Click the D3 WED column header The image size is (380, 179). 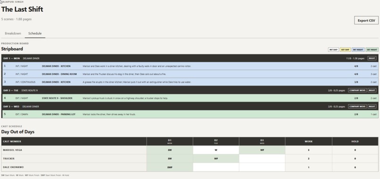point(262,141)
